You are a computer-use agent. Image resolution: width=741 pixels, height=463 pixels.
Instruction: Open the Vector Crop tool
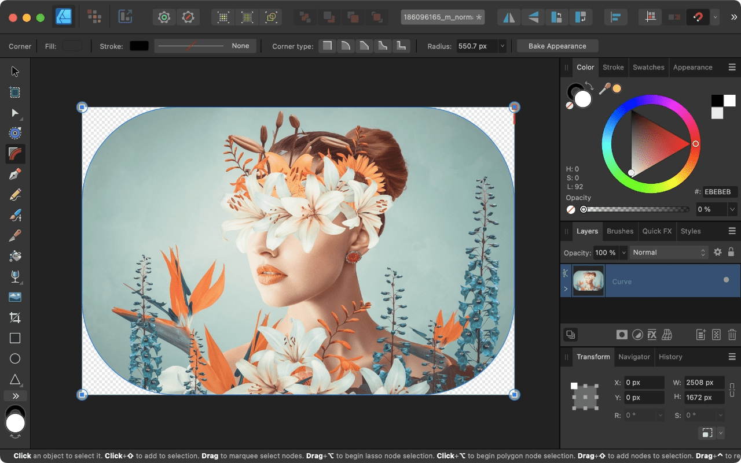tap(15, 317)
